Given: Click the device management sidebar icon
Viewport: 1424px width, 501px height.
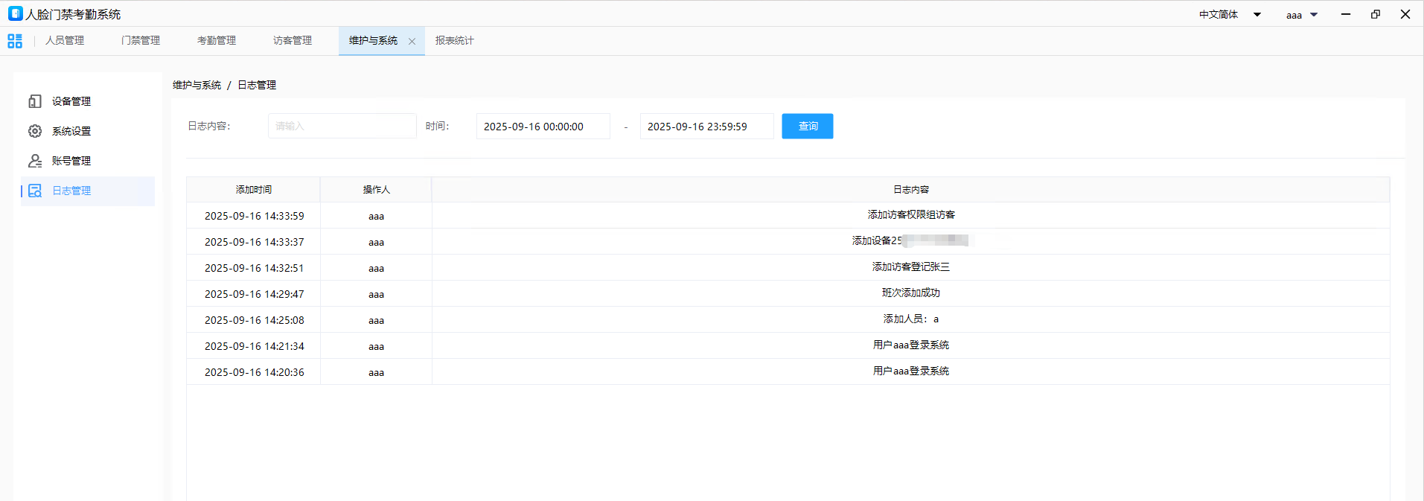Looking at the screenshot, I should pyautogui.click(x=35, y=101).
